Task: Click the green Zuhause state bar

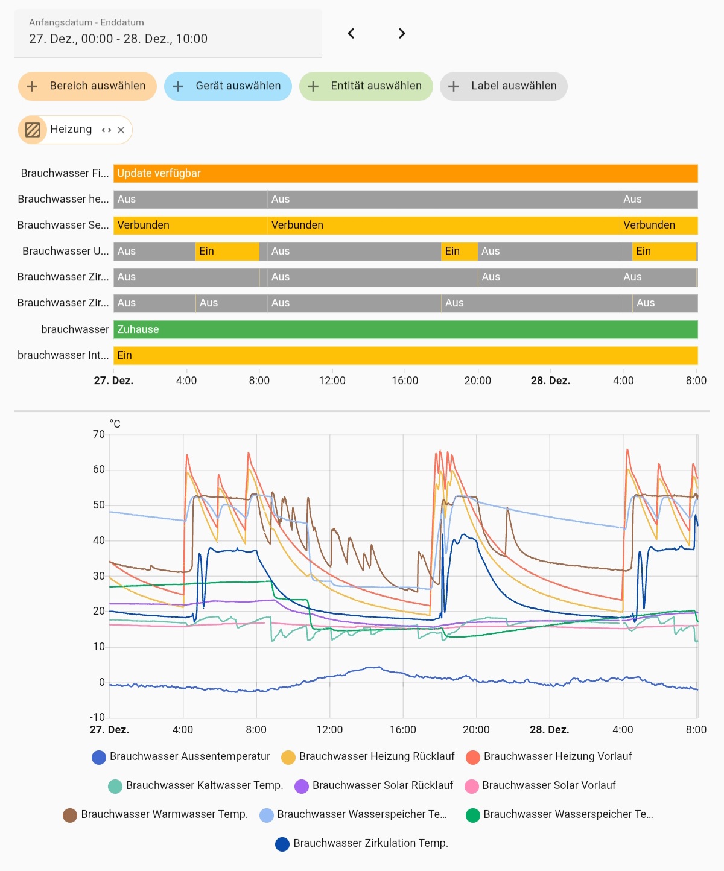Action: pyautogui.click(x=405, y=329)
